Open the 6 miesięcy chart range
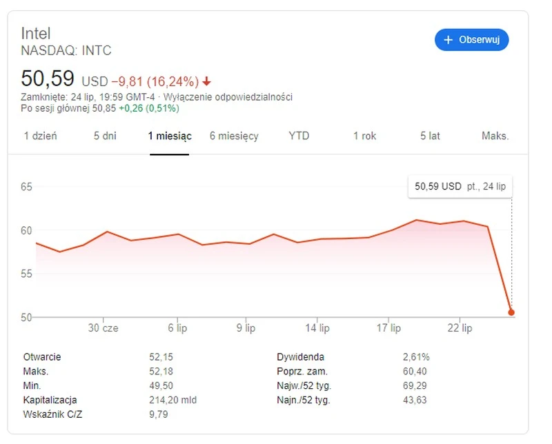This screenshot has width=552, height=444. [x=234, y=136]
